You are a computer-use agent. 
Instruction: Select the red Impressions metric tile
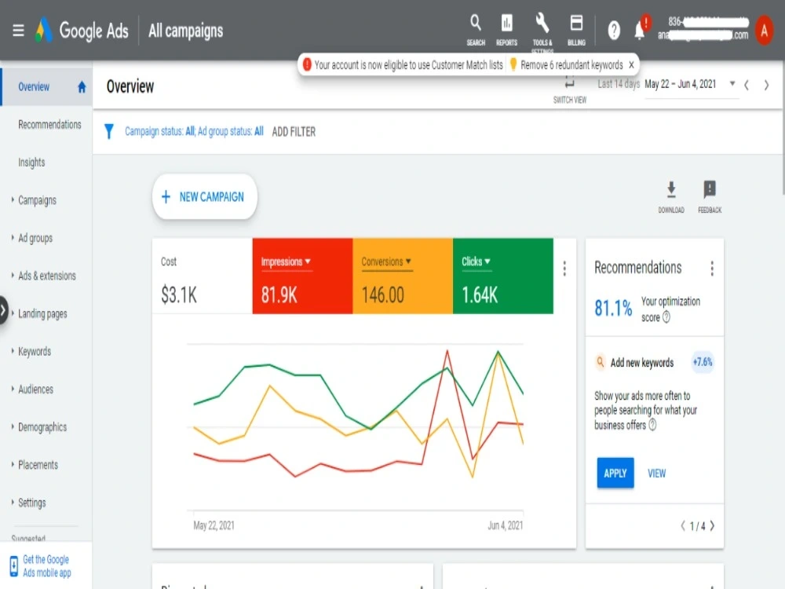pos(302,276)
